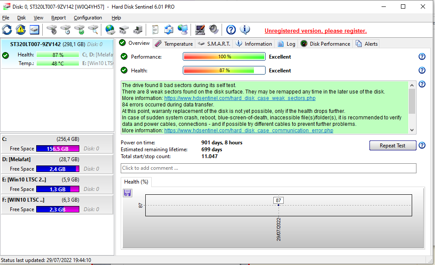This screenshot has height=265, width=435.
Task: Click the status text scrollbar up arrow
Action: 412,85
